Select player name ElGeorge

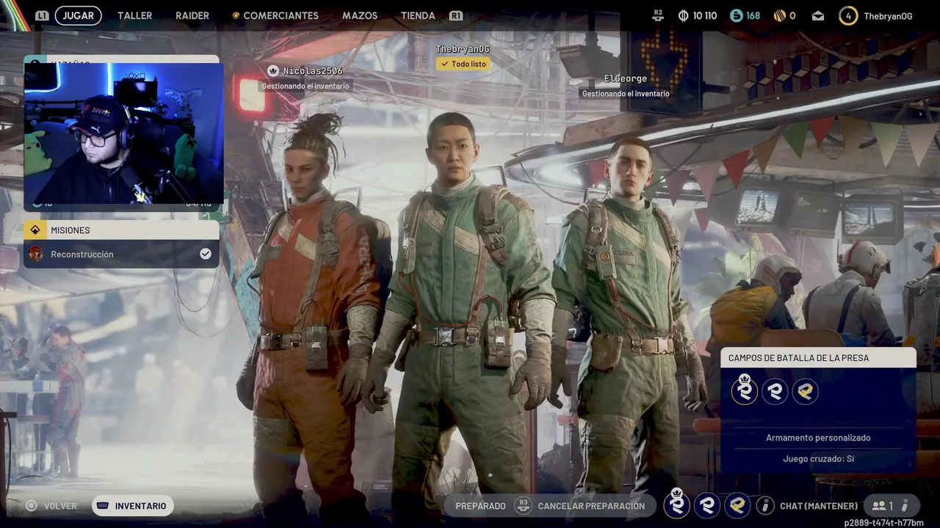(626, 78)
